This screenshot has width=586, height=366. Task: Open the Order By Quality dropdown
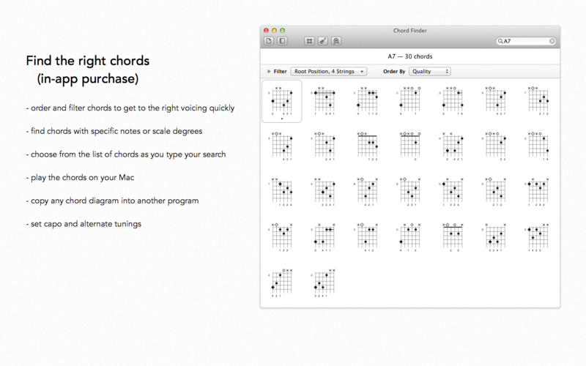coord(430,71)
